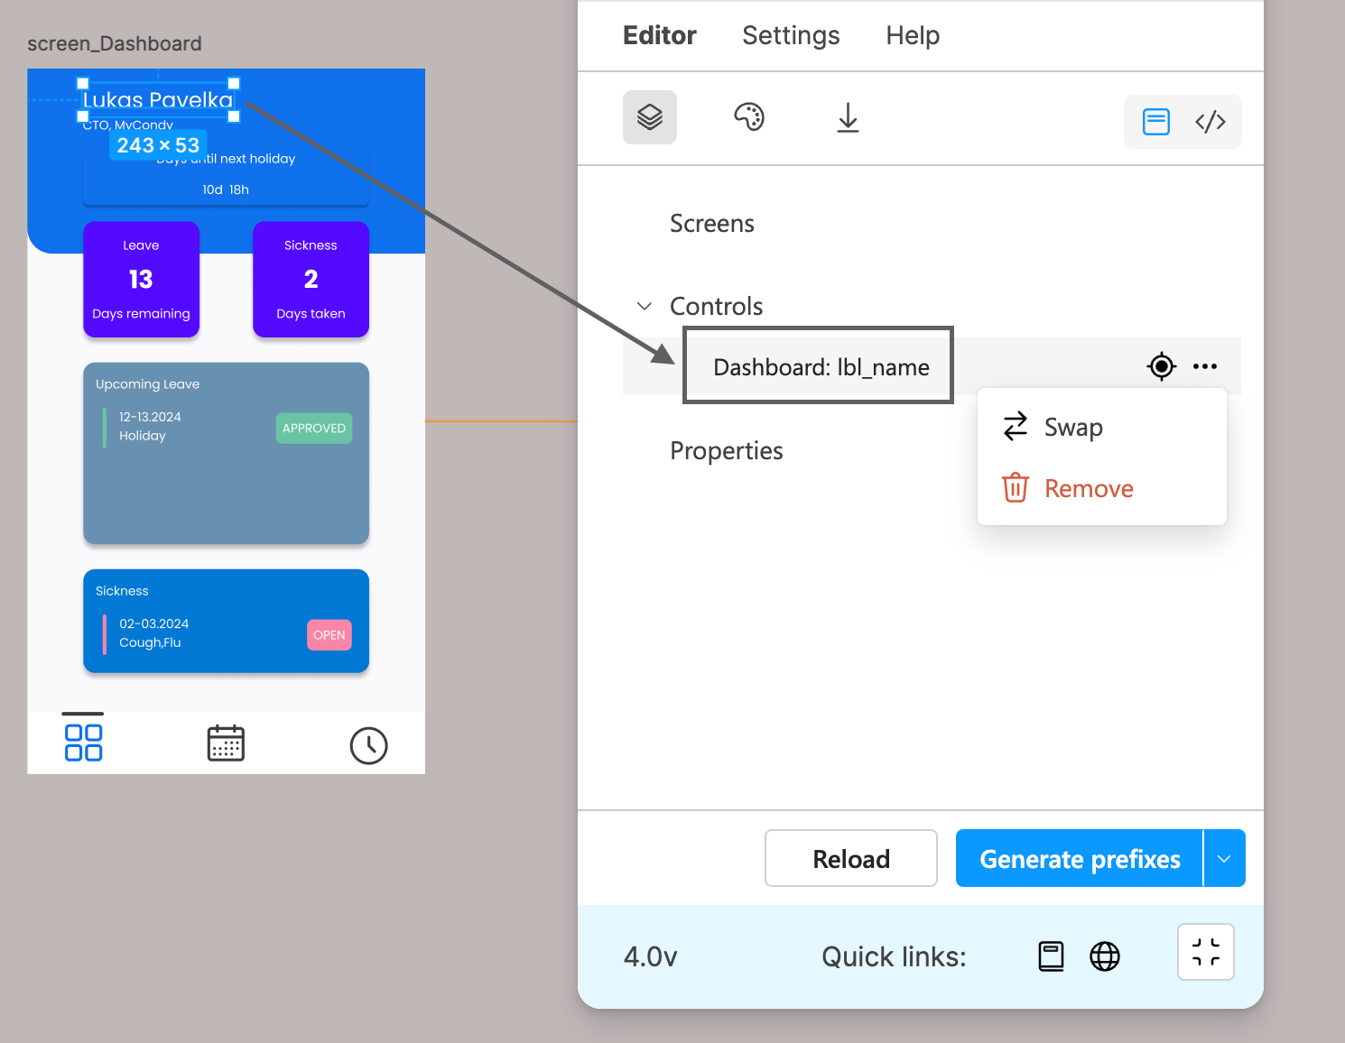Switch to form view icon
Viewport: 1345px width, 1043px height.
(1156, 122)
